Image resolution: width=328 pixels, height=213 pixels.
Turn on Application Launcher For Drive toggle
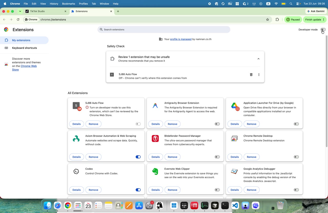pos(296,124)
